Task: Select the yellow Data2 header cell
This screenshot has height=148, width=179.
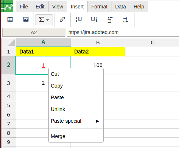Action: coord(98,52)
